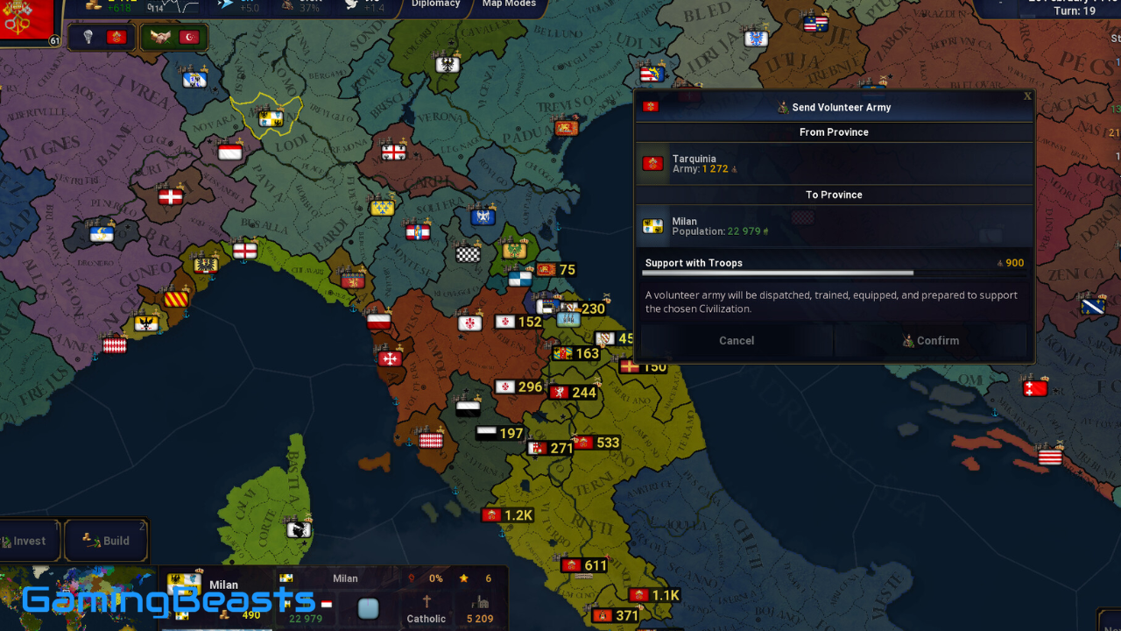Click the world minimap thumbnail
1121x631 pixels.
click(79, 598)
